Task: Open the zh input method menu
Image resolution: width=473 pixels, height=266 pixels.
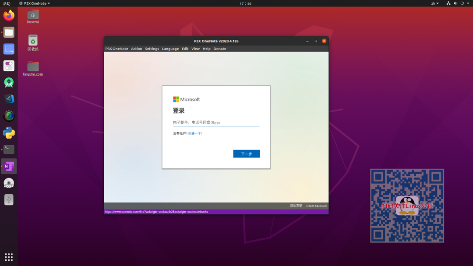Action: coord(434,3)
